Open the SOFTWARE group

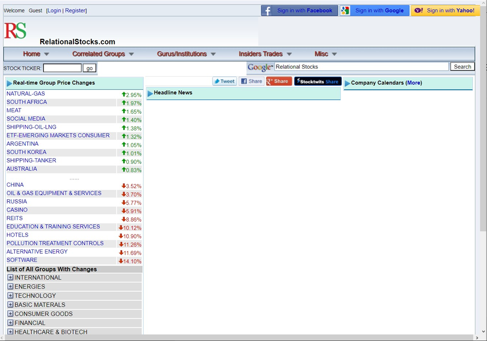click(22, 260)
